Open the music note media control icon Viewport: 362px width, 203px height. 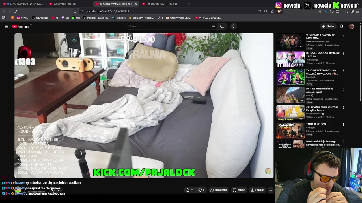(346, 11)
